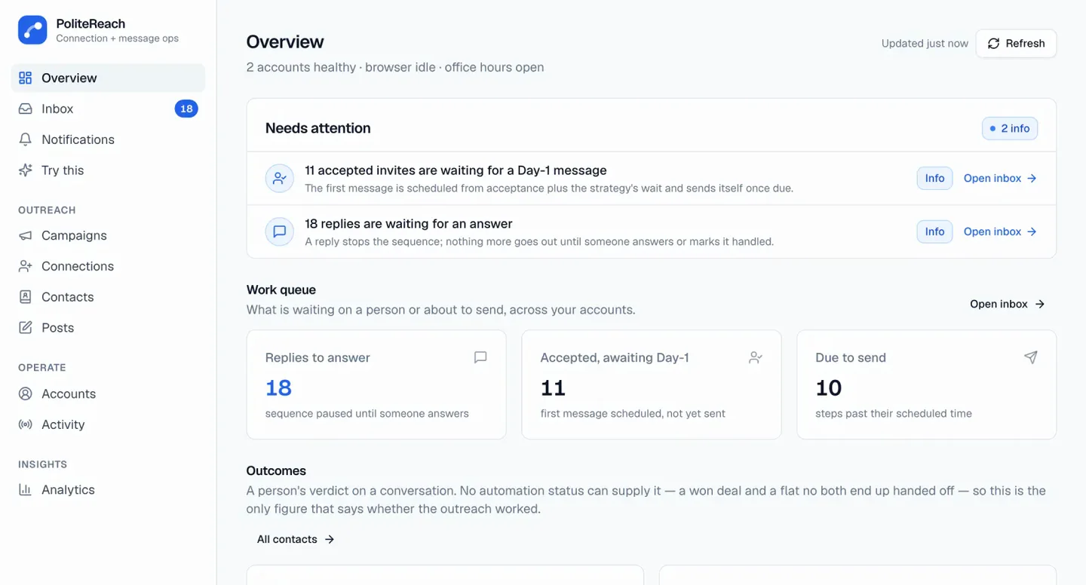Click the Connections person-plus icon
1086x585 pixels.
(26, 266)
